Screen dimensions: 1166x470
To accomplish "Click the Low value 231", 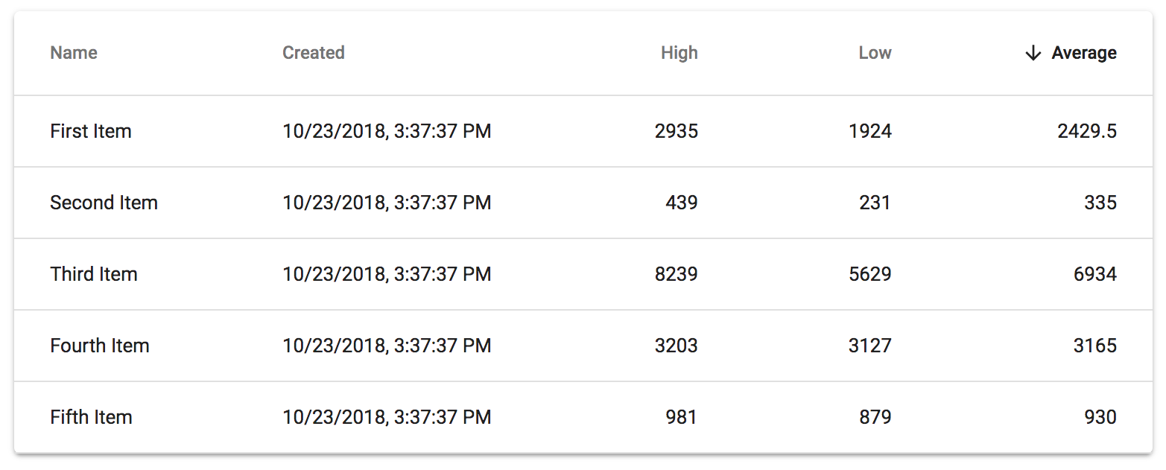I will 875,203.
